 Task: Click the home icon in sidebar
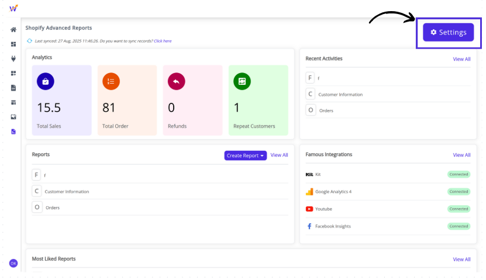click(13, 30)
